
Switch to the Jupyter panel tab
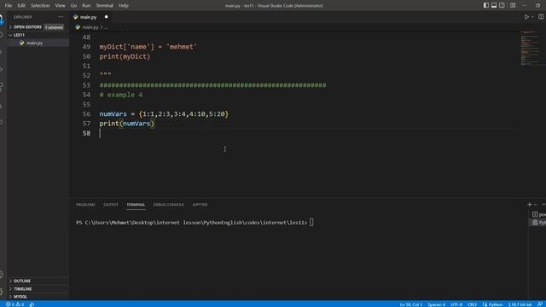point(200,205)
